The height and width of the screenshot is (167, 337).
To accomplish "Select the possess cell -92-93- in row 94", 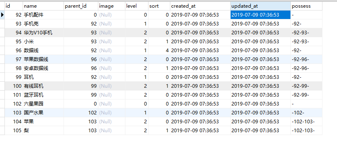I will [307, 33].
